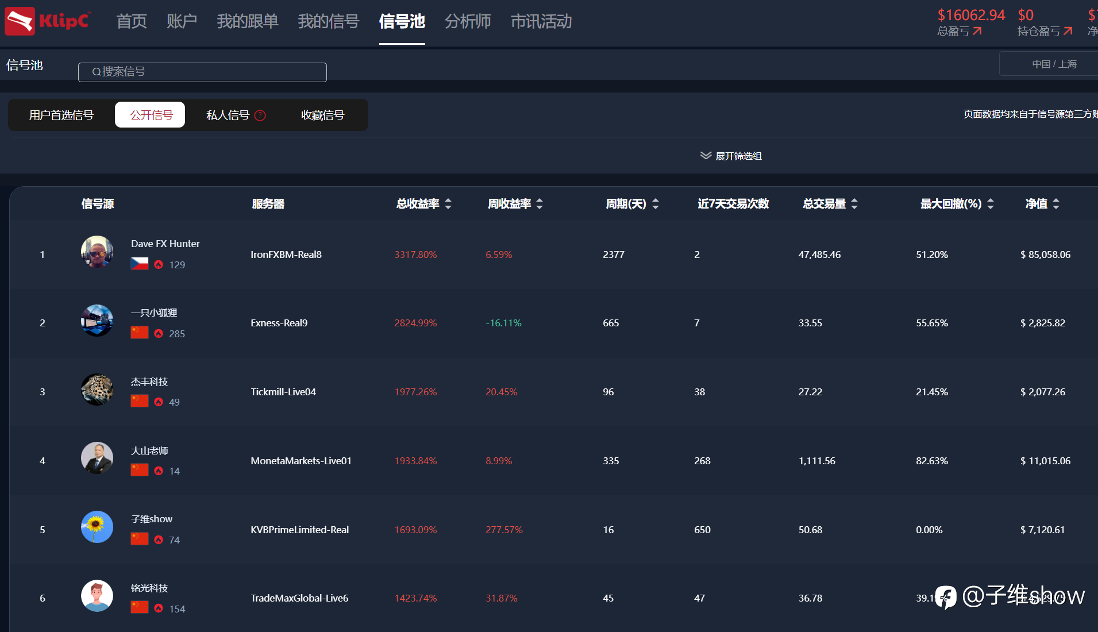Open 子维show signal profile
This screenshot has width=1098, height=632.
pos(152,519)
